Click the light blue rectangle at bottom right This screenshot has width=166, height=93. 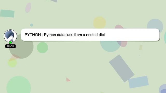[x=139, y=82]
